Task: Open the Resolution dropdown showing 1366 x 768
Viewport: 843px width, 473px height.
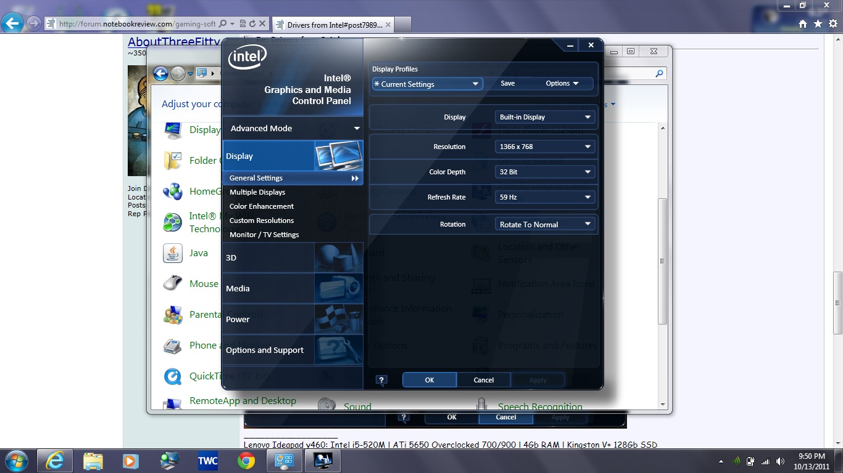Action: (545, 147)
